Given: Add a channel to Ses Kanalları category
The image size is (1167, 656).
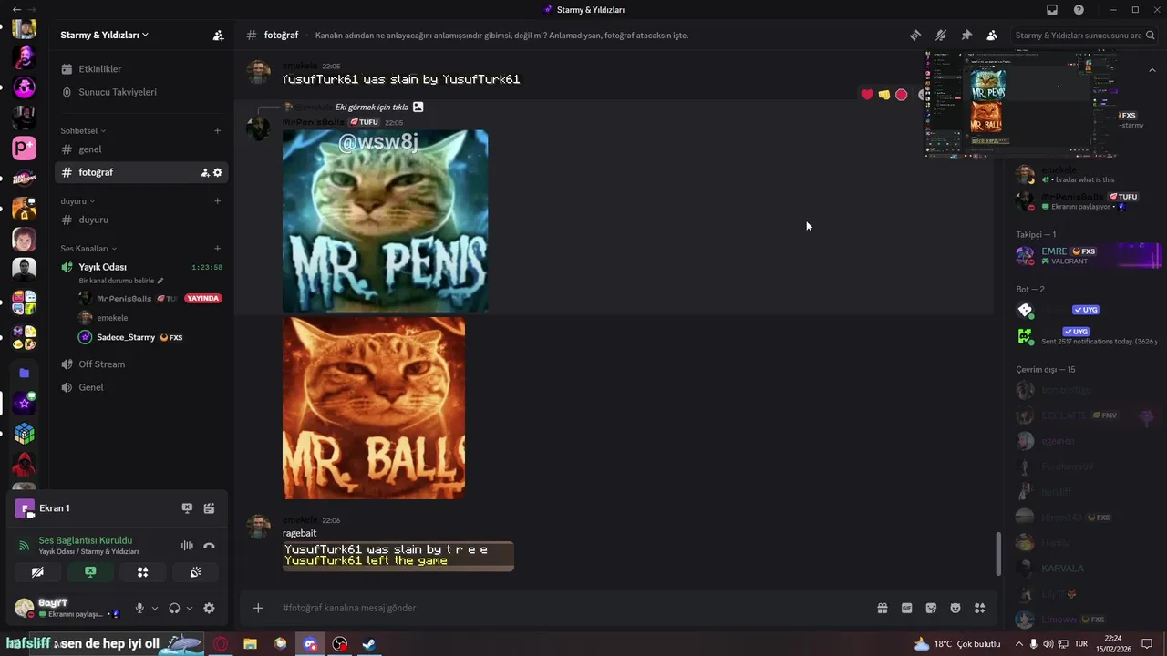Looking at the screenshot, I should (x=217, y=249).
